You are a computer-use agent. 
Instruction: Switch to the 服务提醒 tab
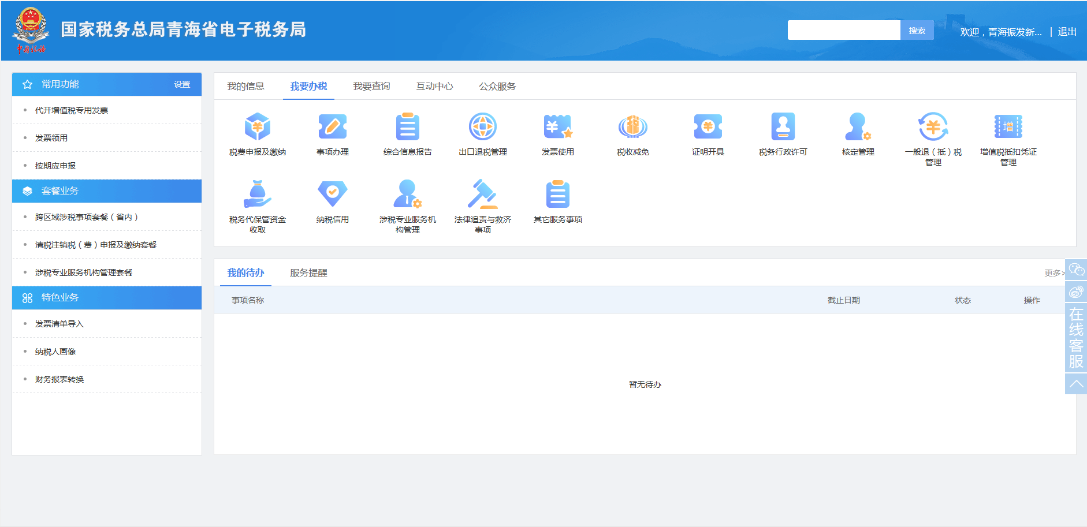pyautogui.click(x=308, y=272)
